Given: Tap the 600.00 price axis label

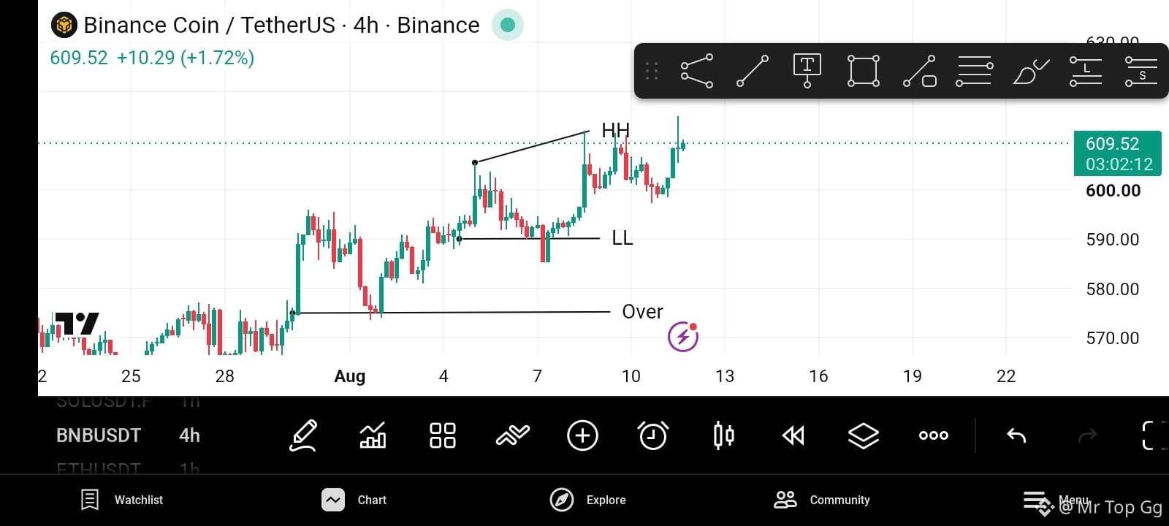Looking at the screenshot, I should pos(1113,191).
